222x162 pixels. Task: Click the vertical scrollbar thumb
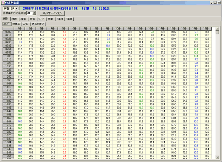[x=217, y=32]
